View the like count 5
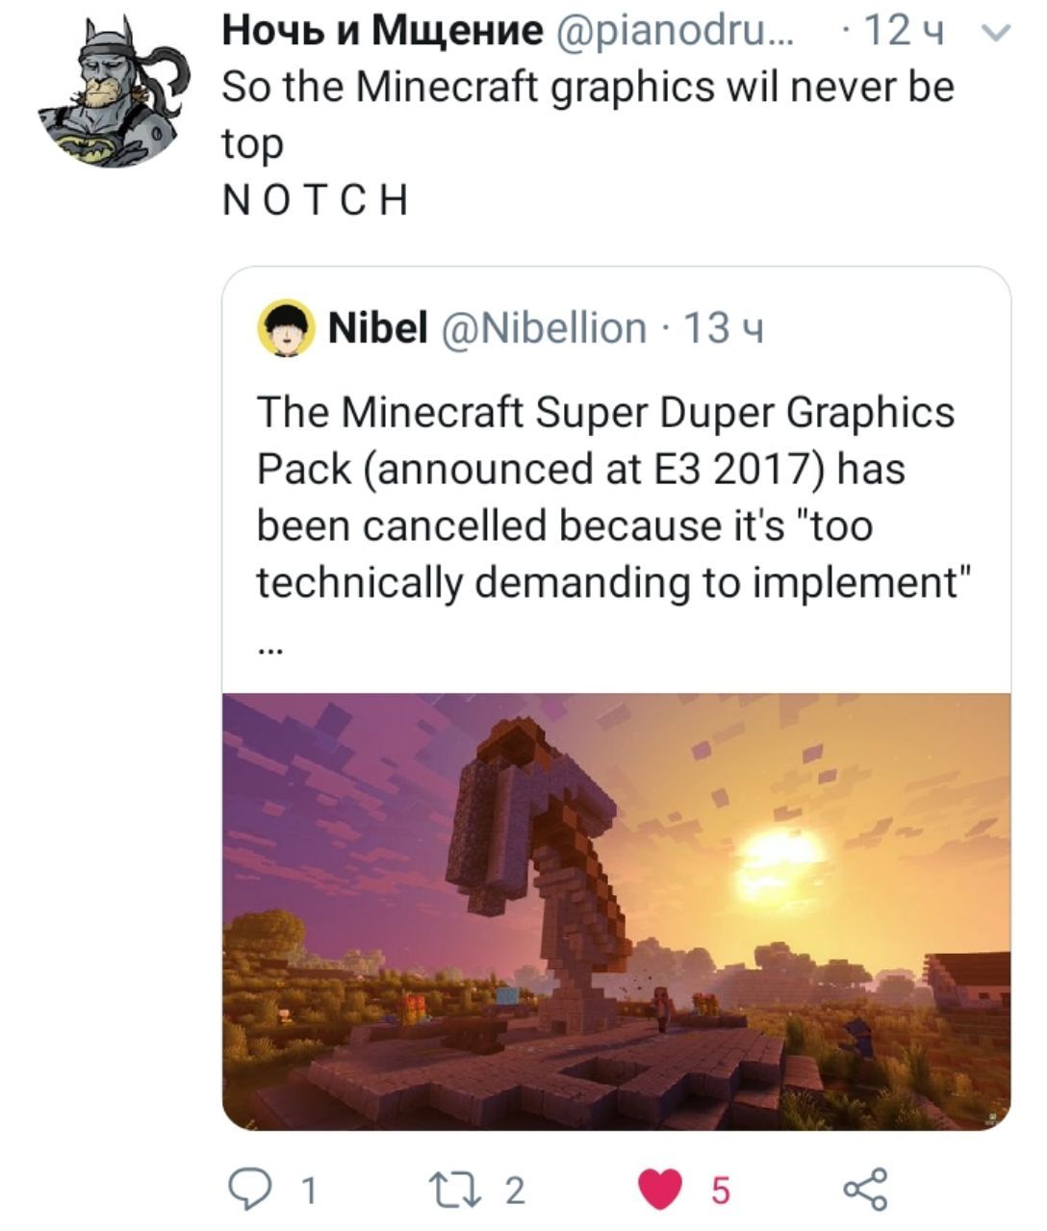Screen dimensions: 1047x1231 721,1192
